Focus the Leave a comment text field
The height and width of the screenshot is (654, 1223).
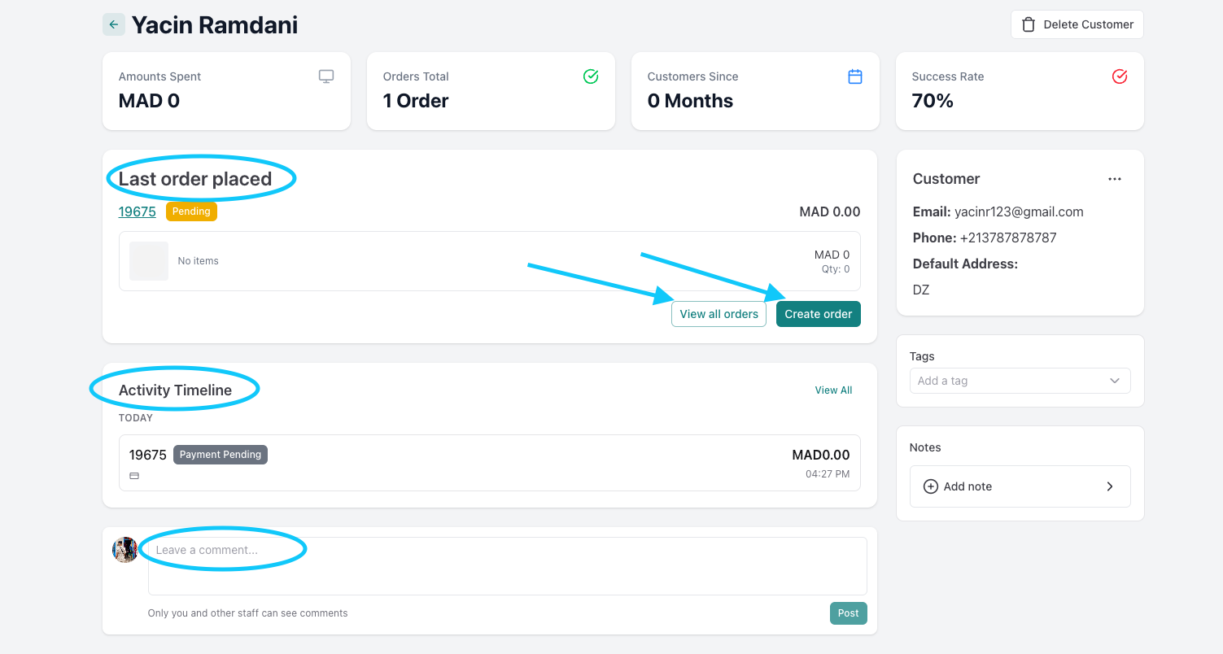tap(507, 566)
